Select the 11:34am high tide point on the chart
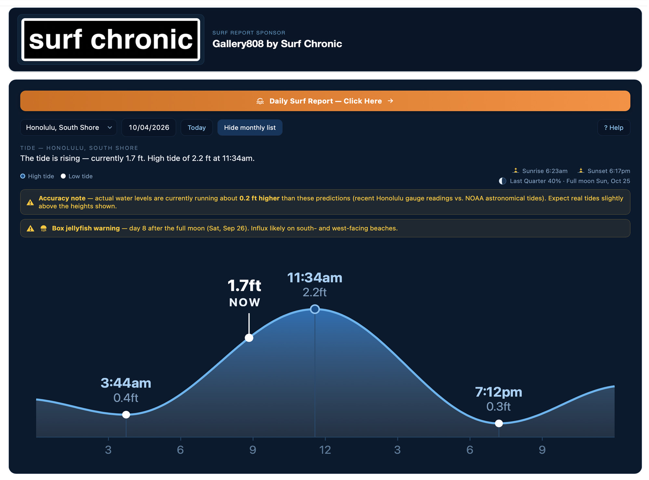This screenshot has width=649, height=480. [x=314, y=309]
